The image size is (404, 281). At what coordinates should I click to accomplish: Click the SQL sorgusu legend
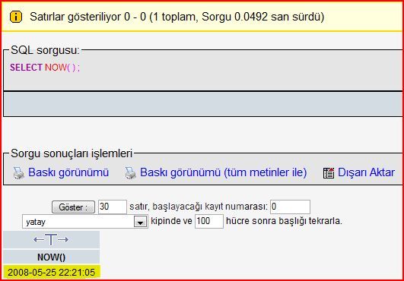(x=45, y=50)
